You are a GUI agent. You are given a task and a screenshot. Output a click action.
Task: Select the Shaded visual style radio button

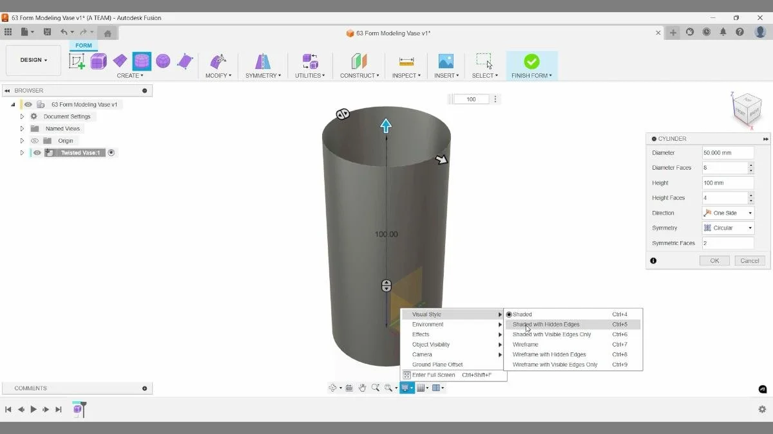point(509,314)
